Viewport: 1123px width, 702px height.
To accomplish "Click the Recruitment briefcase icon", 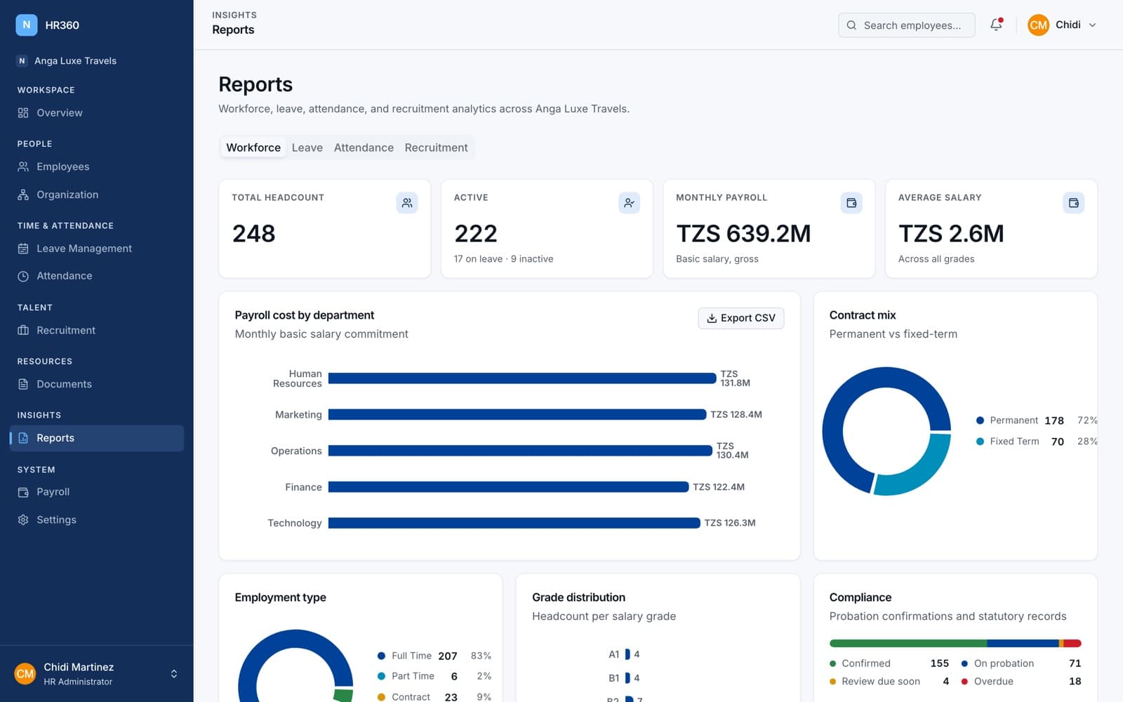I will click(23, 330).
